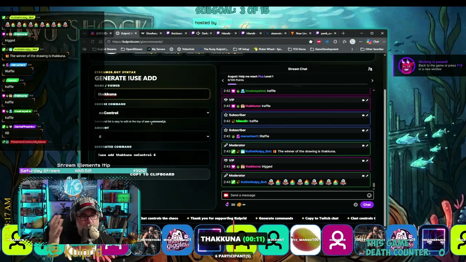Switch to the Kulprid browser tab
This screenshot has width=466, height=262.
click(x=127, y=33)
